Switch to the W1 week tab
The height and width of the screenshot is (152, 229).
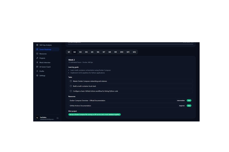tap(69, 52)
